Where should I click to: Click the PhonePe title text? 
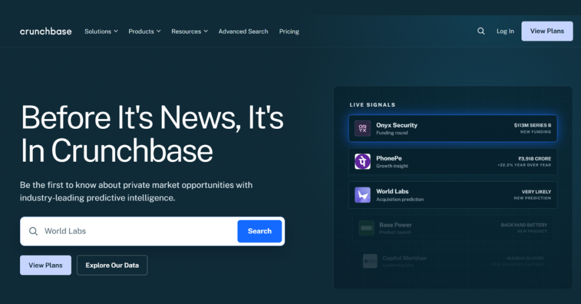389,158
